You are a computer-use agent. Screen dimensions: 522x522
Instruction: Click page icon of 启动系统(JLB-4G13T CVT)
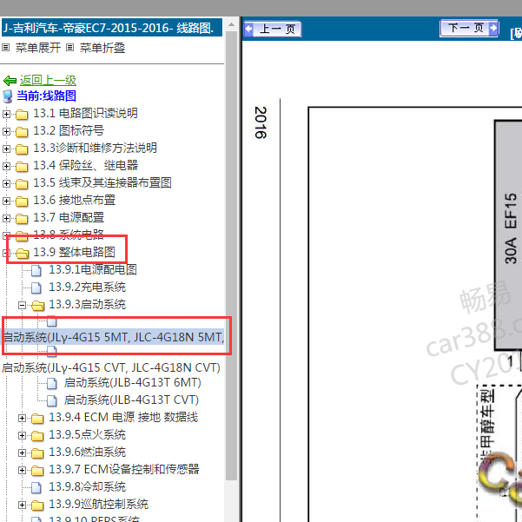[x=52, y=400]
